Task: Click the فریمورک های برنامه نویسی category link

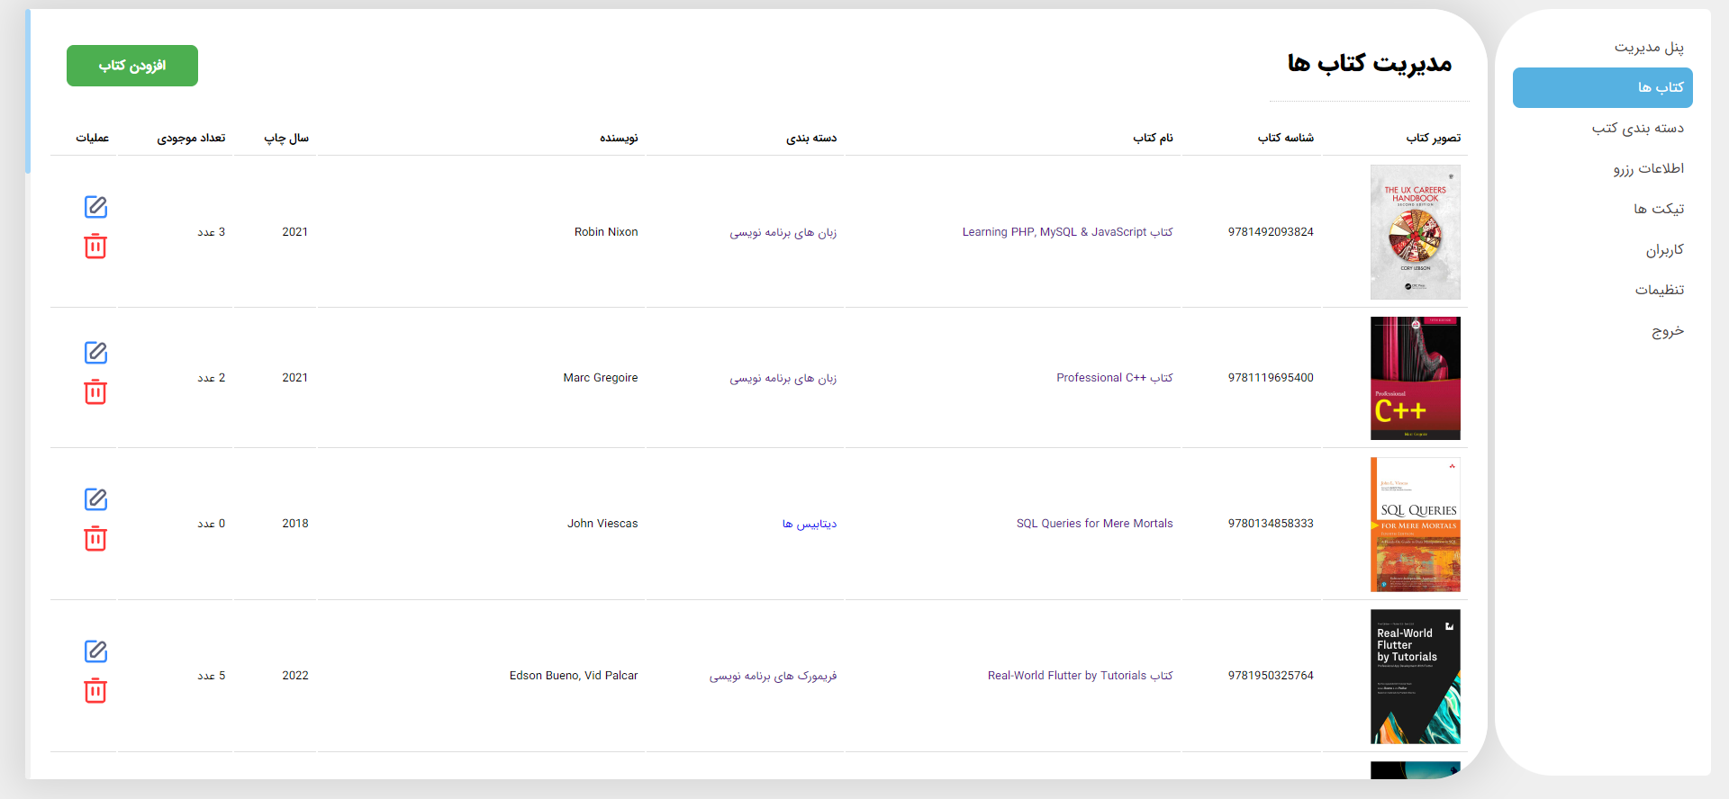Action: [773, 676]
